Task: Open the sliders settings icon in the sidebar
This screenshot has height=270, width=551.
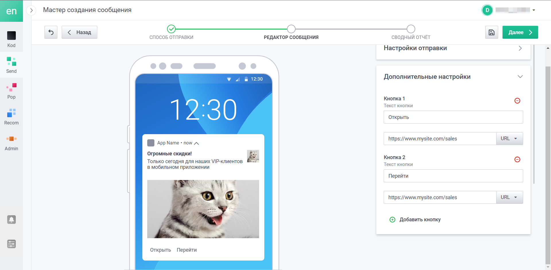Action: point(11,244)
